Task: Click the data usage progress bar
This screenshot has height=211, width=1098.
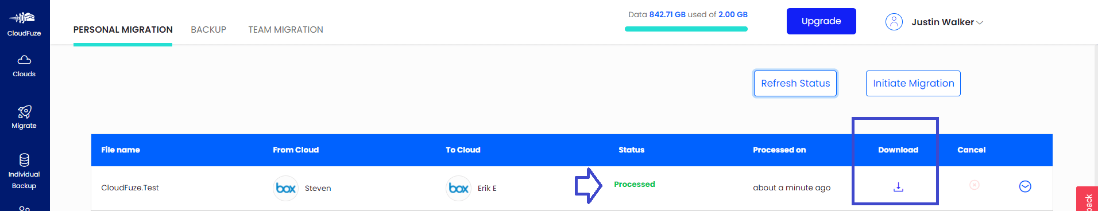Action: 686,29
